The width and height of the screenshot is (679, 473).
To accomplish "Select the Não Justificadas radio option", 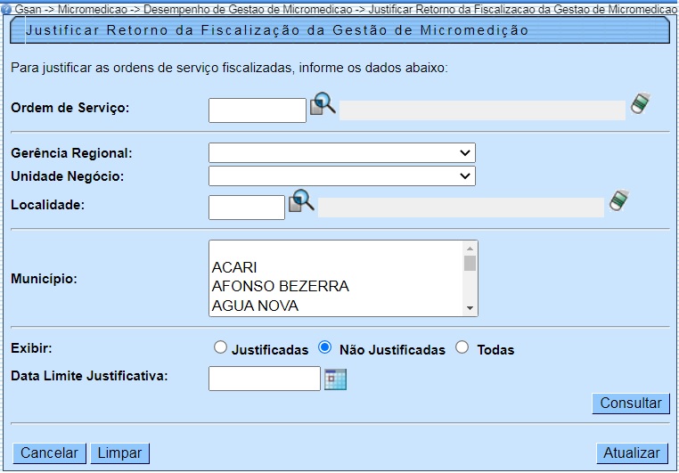I will pyautogui.click(x=325, y=348).
